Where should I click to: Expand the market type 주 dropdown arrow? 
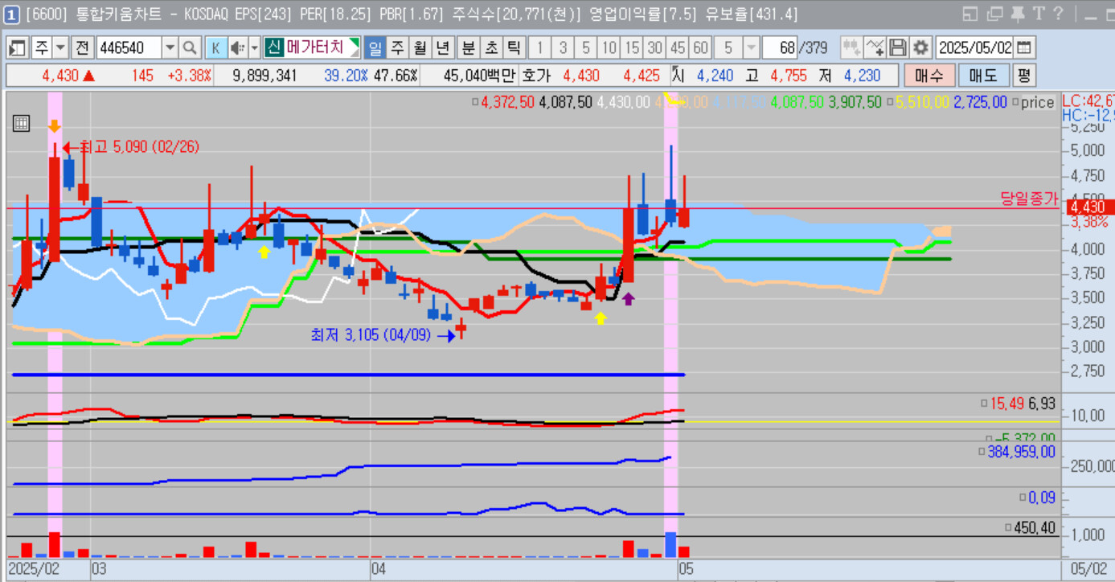(x=61, y=48)
